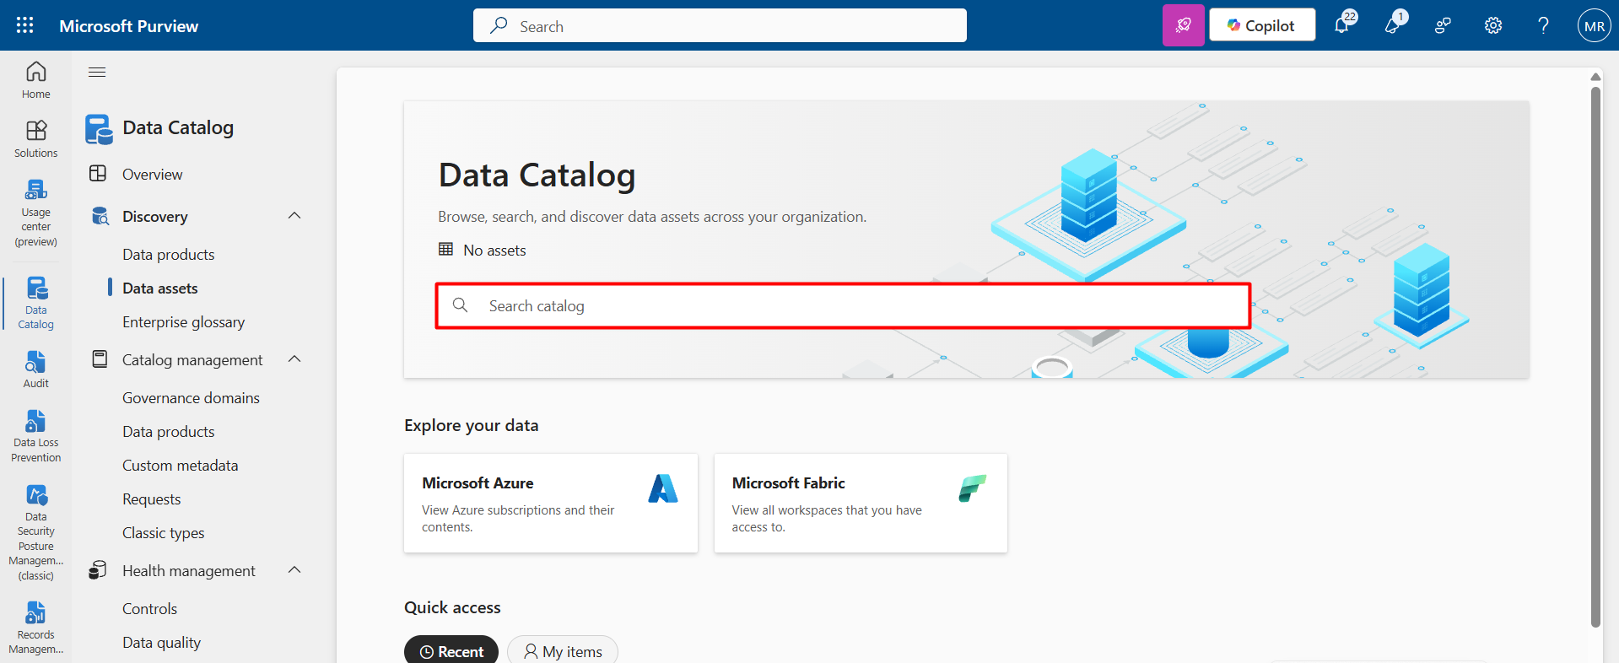Collapse the Health management chevron

(x=294, y=570)
